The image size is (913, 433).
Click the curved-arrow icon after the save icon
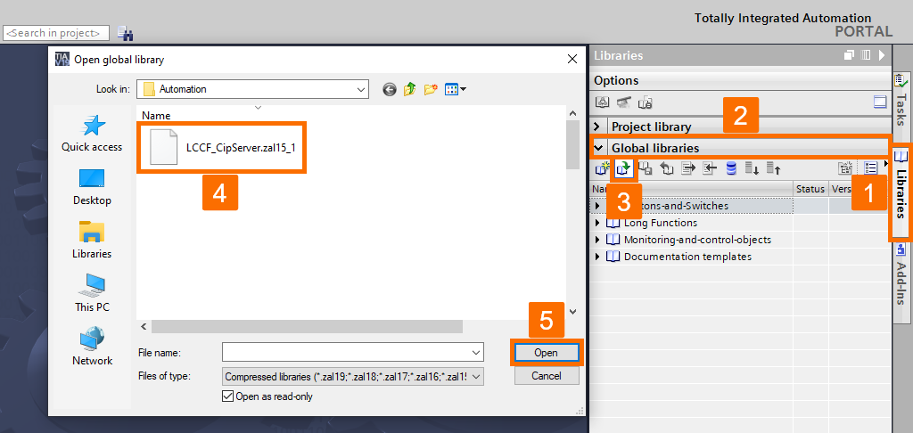pyautogui.click(x=667, y=168)
